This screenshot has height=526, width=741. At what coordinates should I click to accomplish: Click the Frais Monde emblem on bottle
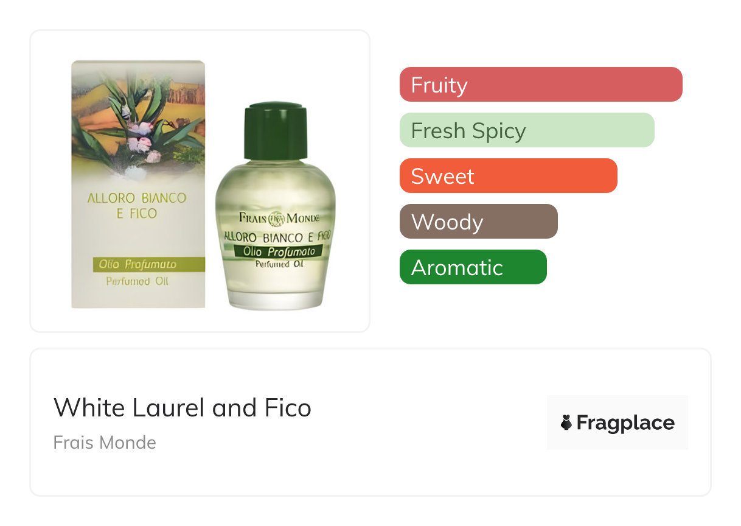pos(278,219)
